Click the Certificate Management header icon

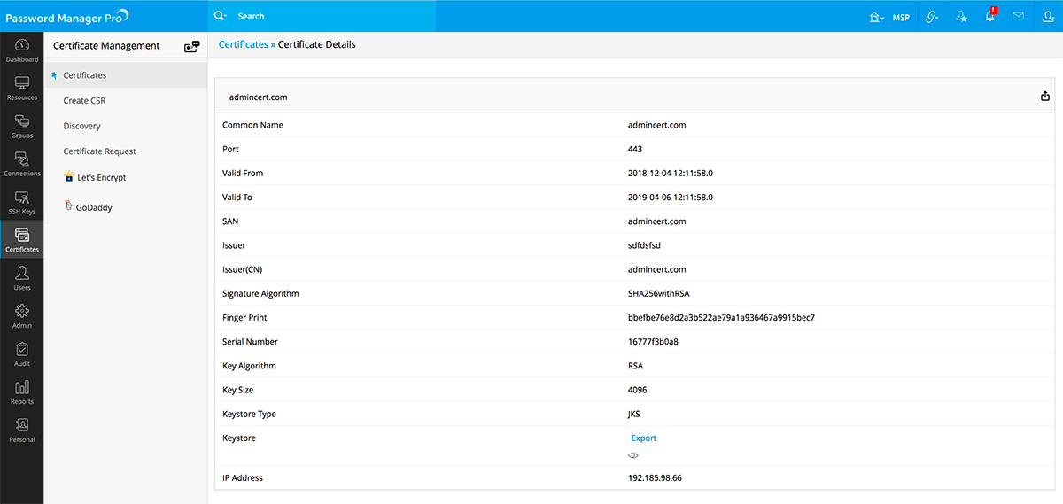point(191,46)
